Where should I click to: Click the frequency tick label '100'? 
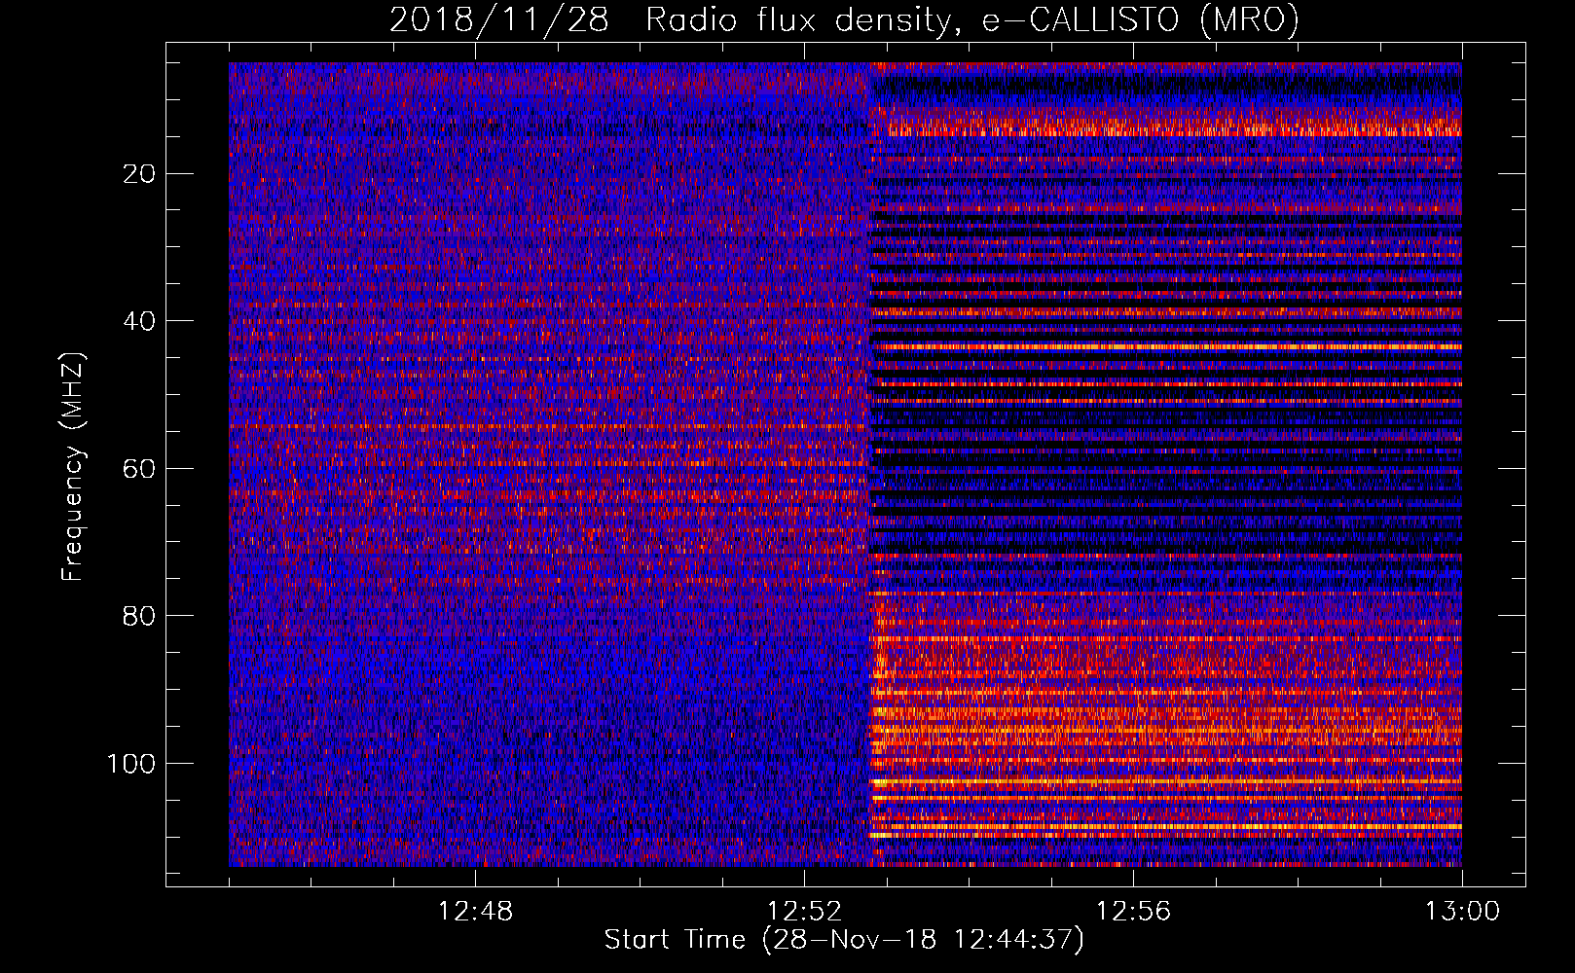tap(132, 764)
